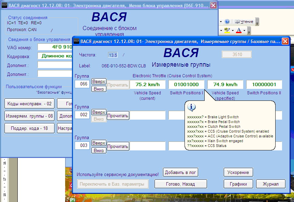This screenshot has width=294, height=202.
Task: Expand formatting toolbar options arrow
Action: (x=249, y=30)
